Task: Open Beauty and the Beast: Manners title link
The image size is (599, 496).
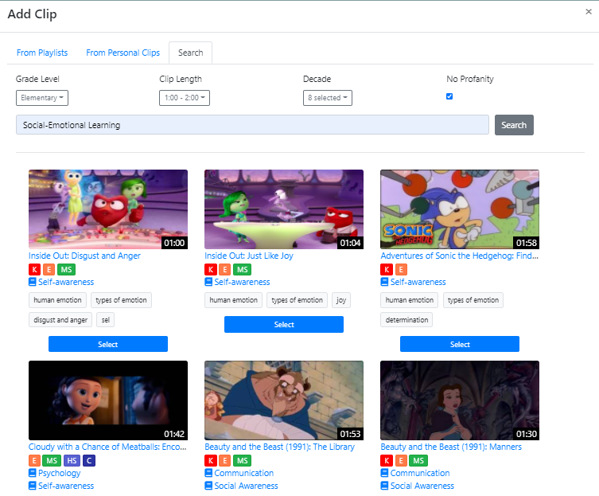Action: [x=451, y=447]
